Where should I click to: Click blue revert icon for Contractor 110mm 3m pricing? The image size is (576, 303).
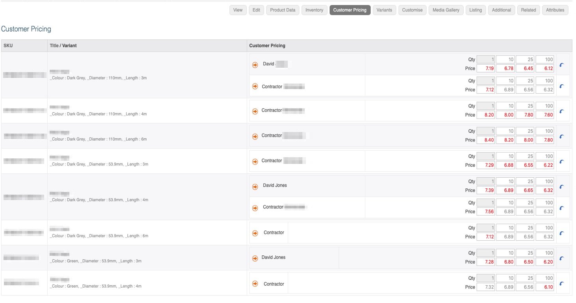[x=561, y=86]
